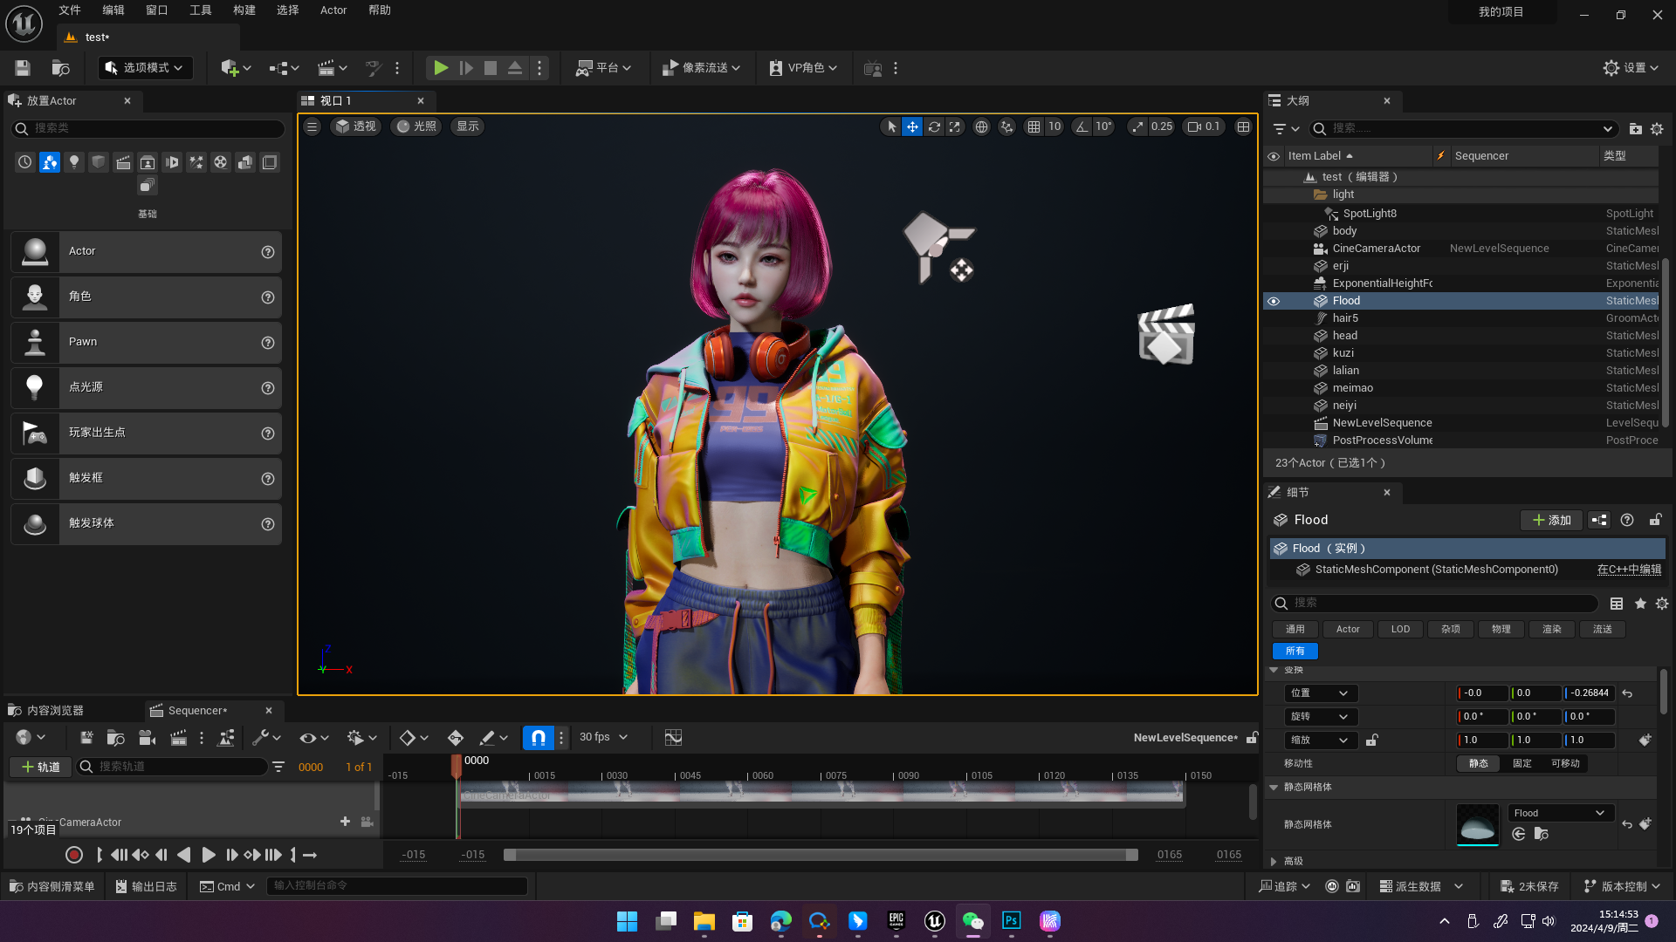Click the Sequencer playback range slider

(x=821, y=855)
